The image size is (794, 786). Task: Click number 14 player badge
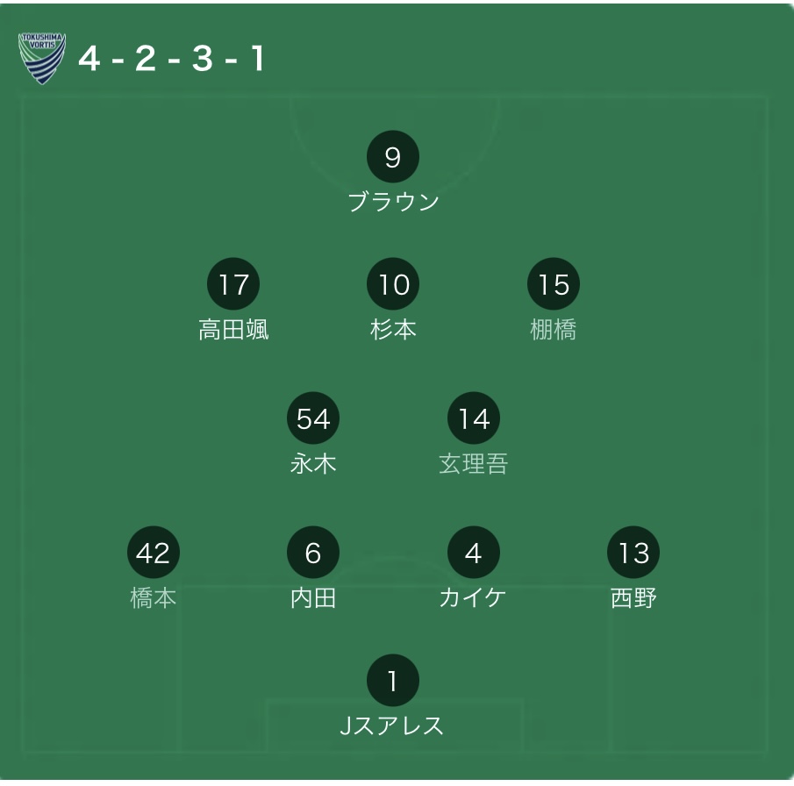[x=474, y=418]
